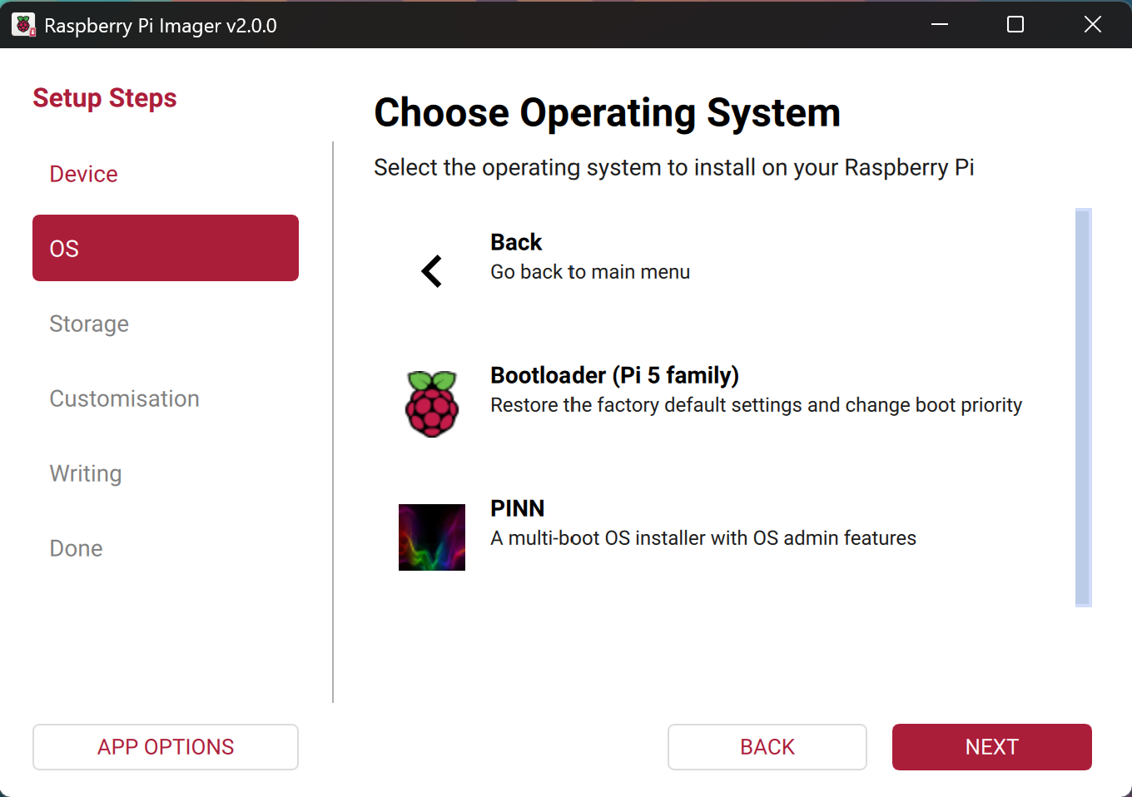Navigate to the Device step
This screenshot has height=797, width=1132.
(83, 174)
